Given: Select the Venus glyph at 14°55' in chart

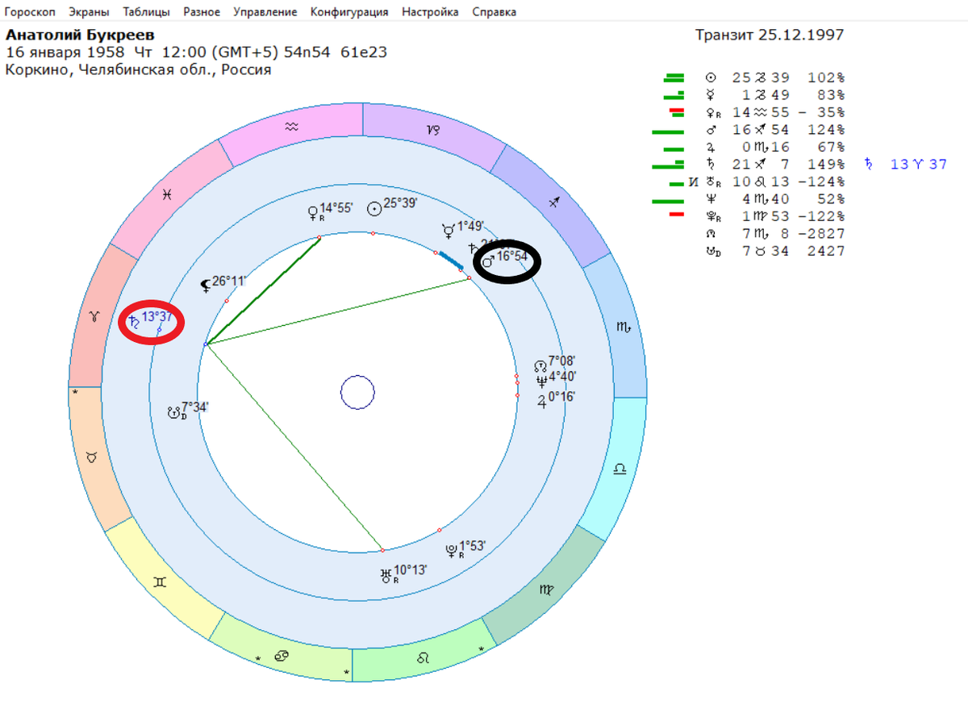Looking at the screenshot, I should pos(314,214).
